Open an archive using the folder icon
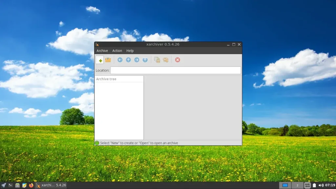Viewport: 336px width, 189px height. tap(108, 60)
